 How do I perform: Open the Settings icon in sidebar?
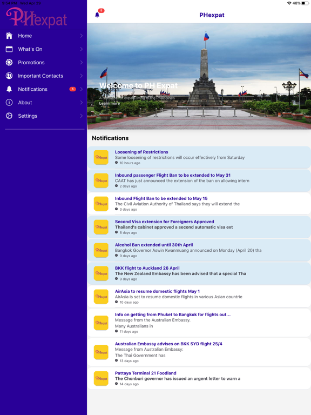click(9, 116)
